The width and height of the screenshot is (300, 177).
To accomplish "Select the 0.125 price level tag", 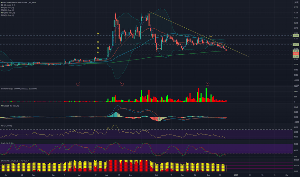I will (296, 56).
